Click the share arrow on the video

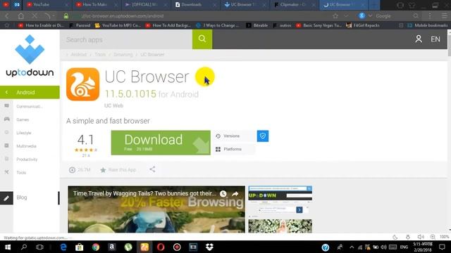coord(235,194)
